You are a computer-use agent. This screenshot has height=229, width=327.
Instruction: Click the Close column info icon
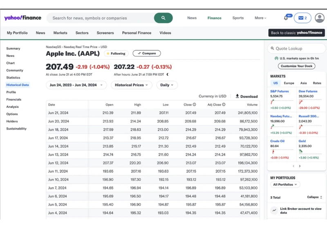194,105
